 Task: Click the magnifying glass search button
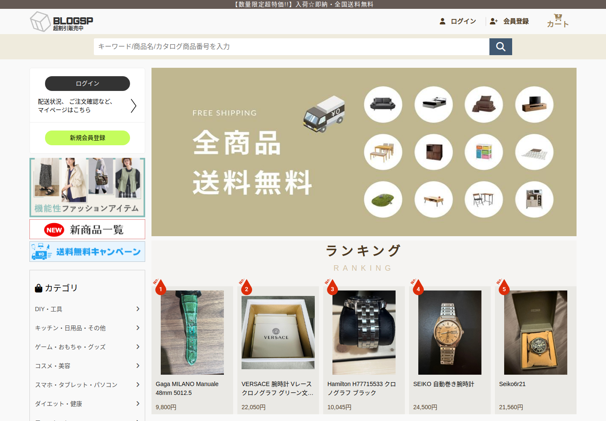click(x=501, y=47)
